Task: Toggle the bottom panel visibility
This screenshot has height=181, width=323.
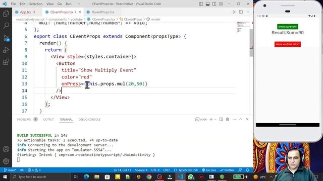Action: point(207,4)
